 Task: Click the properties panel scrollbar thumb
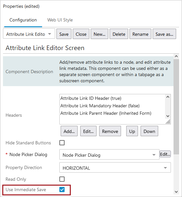click(176, 107)
